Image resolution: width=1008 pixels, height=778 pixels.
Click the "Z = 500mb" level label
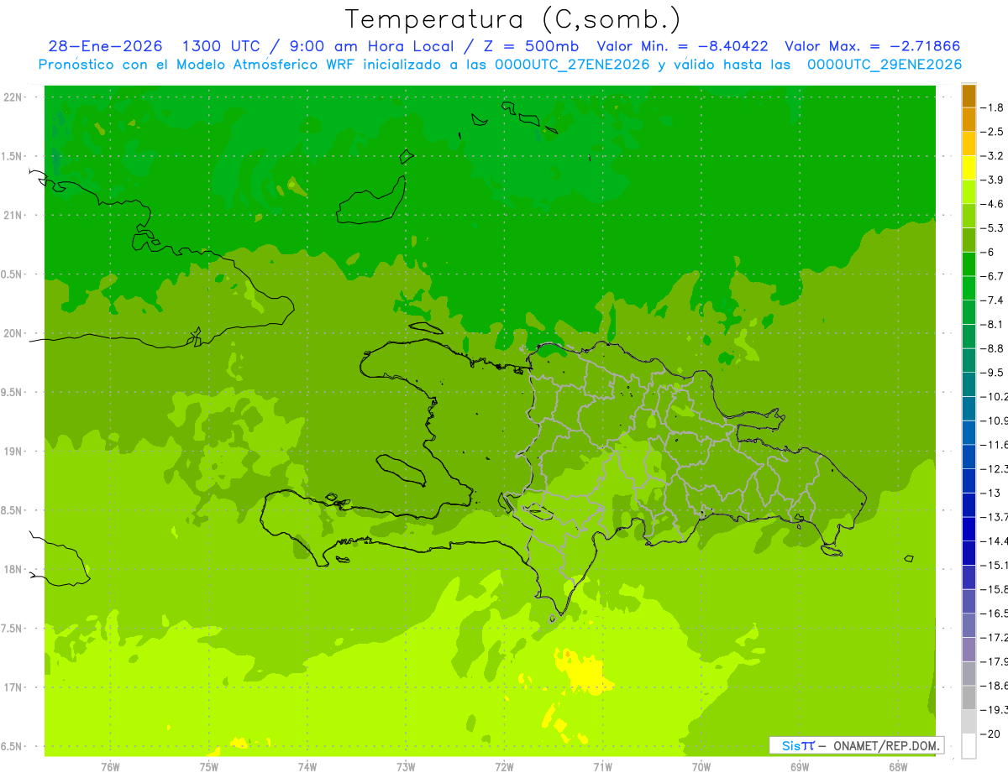pyautogui.click(x=527, y=47)
